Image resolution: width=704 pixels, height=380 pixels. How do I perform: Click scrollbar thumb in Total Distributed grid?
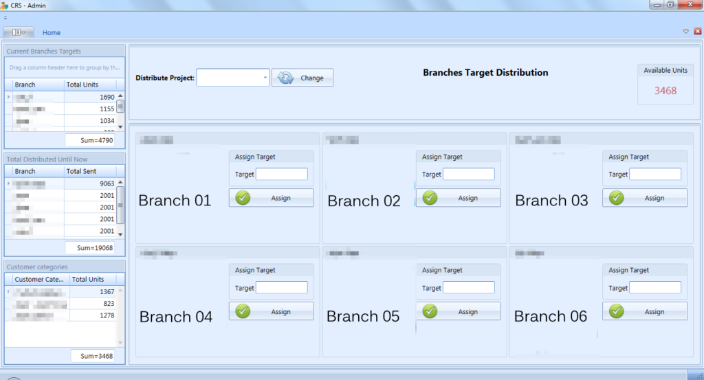(120, 205)
